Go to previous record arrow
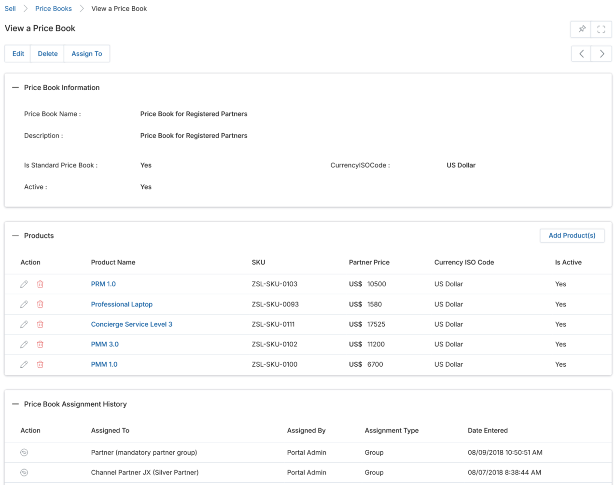This screenshot has height=485, width=615. tap(582, 54)
